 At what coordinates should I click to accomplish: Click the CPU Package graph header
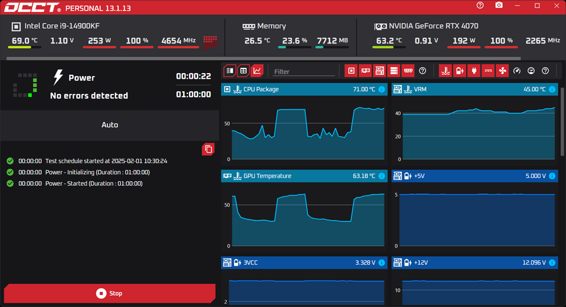click(x=305, y=89)
